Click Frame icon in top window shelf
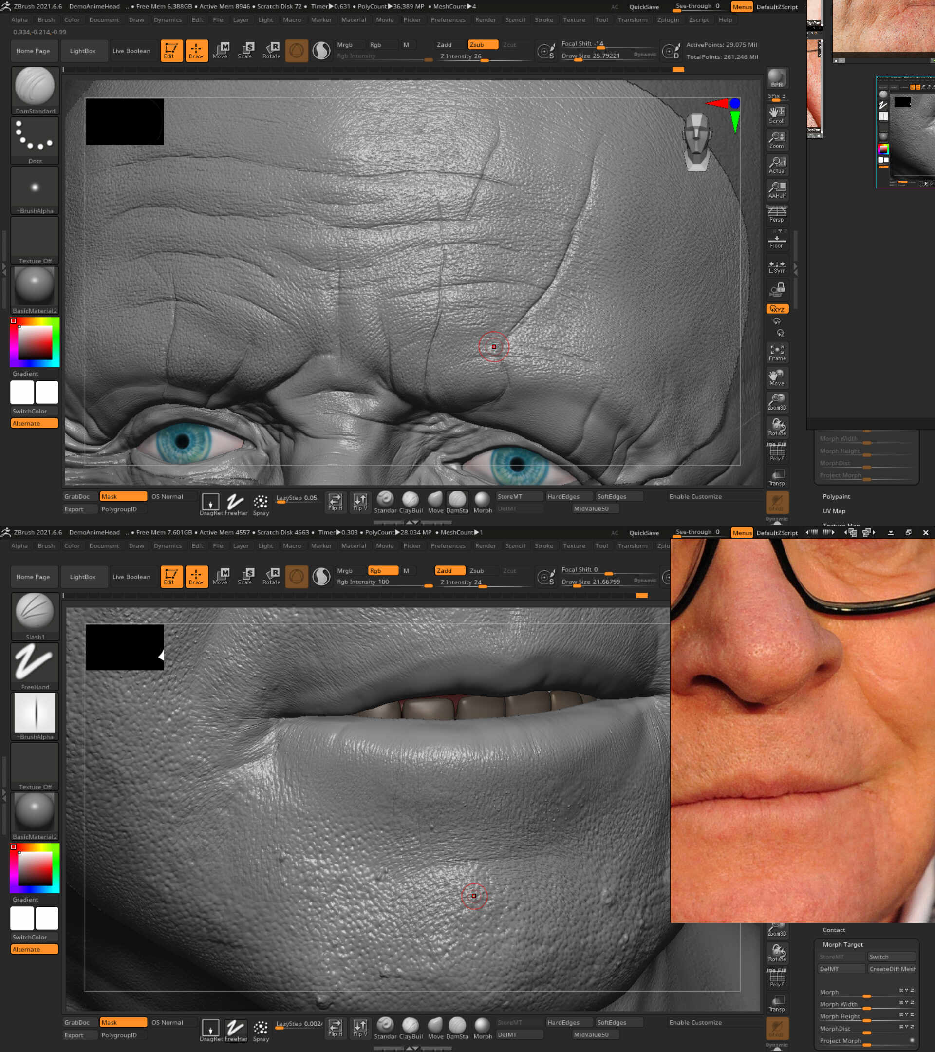 tap(777, 353)
